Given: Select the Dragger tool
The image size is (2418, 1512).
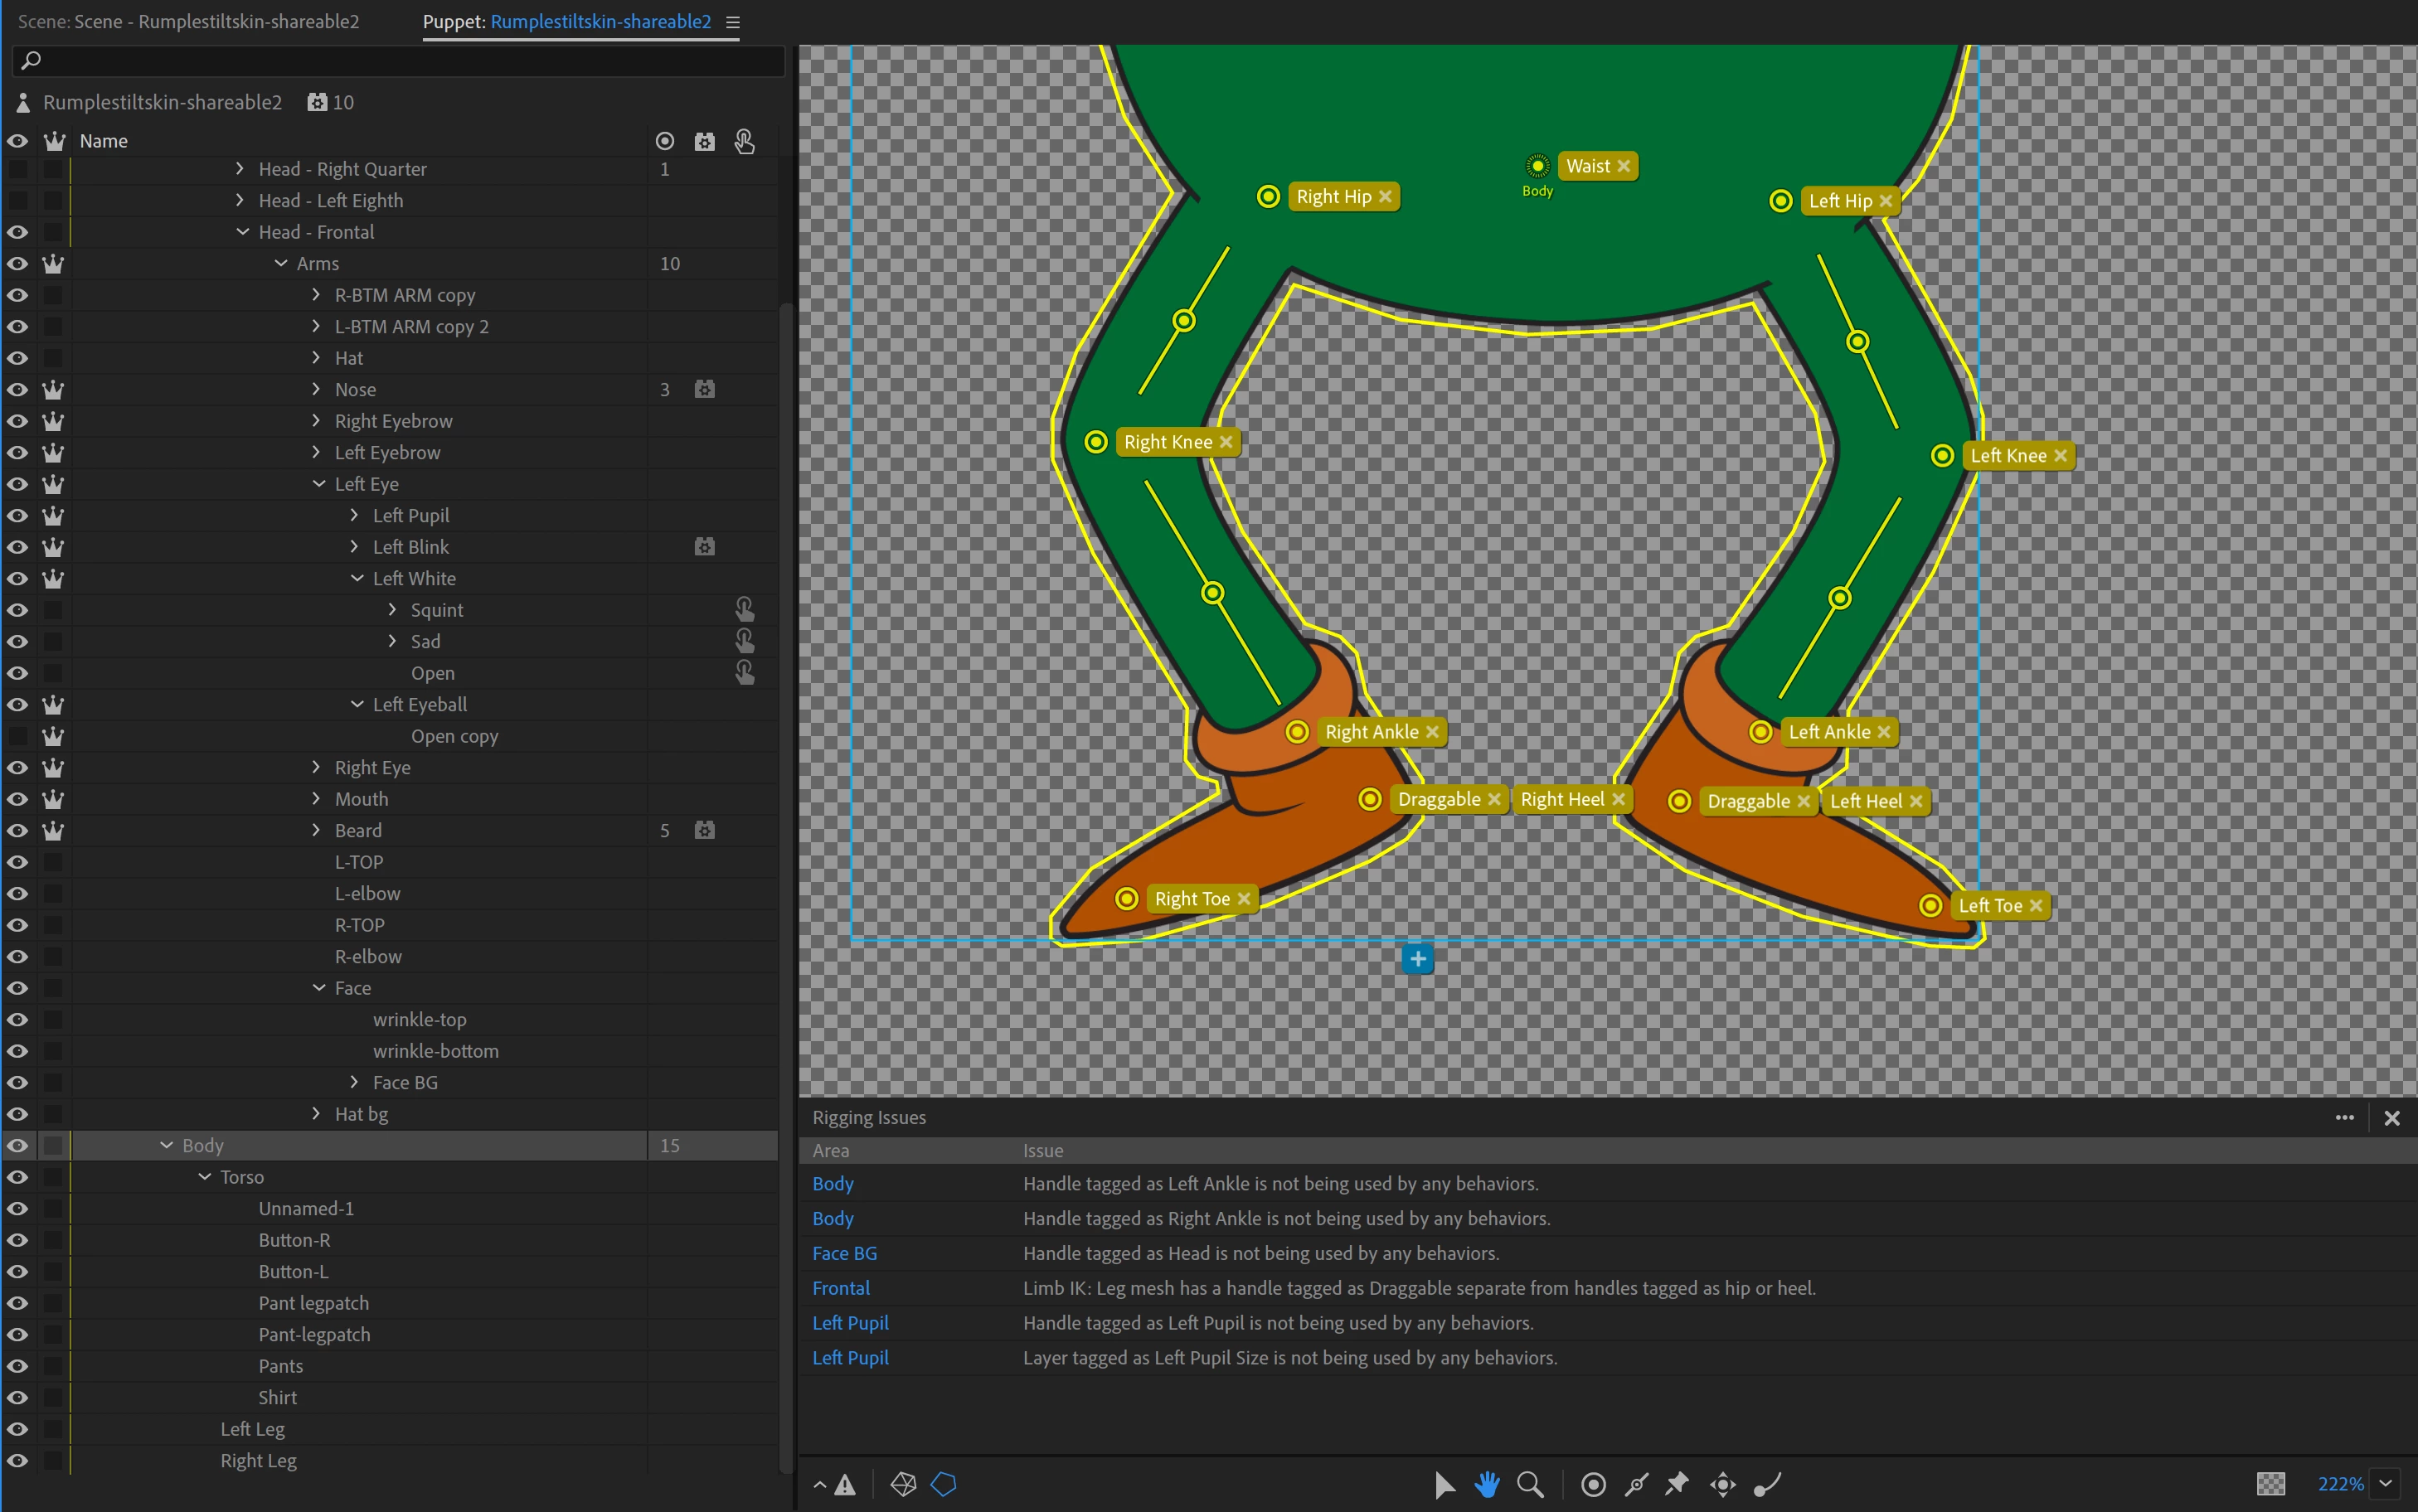Looking at the screenshot, I should (1722, 1484).
